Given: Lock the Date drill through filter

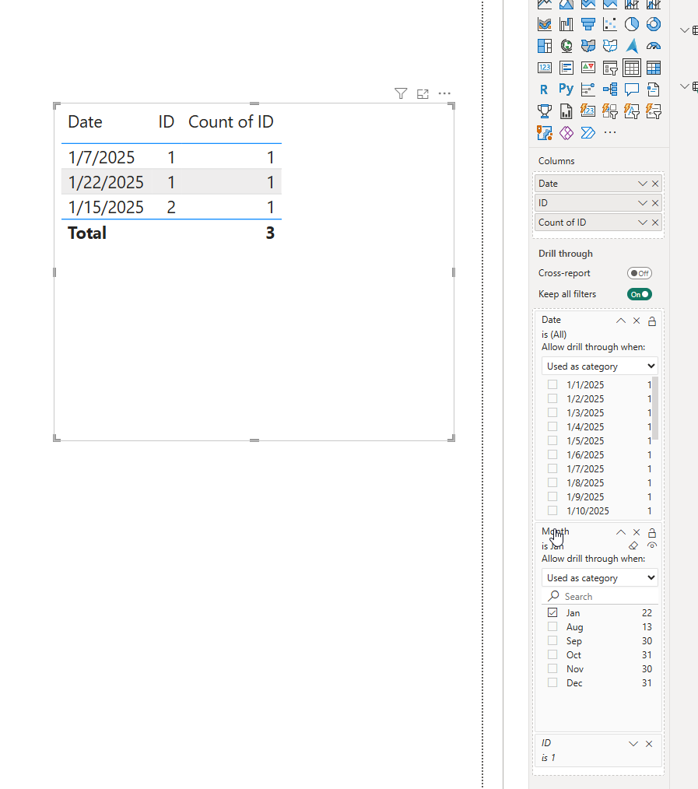Looking at the screenshot, I should point(652,321).
